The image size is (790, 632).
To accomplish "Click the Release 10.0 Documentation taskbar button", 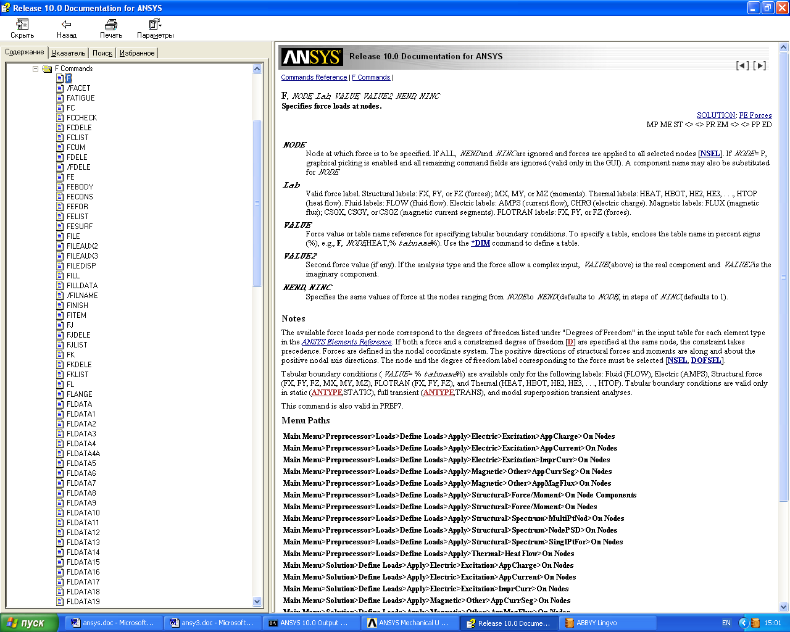I will tap(509, 623).
